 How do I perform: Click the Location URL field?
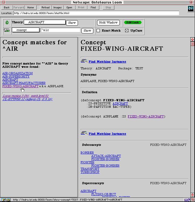96,13
